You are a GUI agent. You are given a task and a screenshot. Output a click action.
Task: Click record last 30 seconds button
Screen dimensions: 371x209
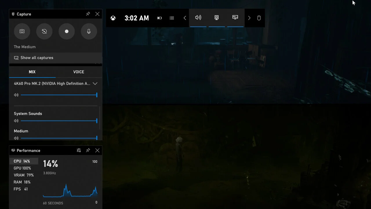click(44, 31)
